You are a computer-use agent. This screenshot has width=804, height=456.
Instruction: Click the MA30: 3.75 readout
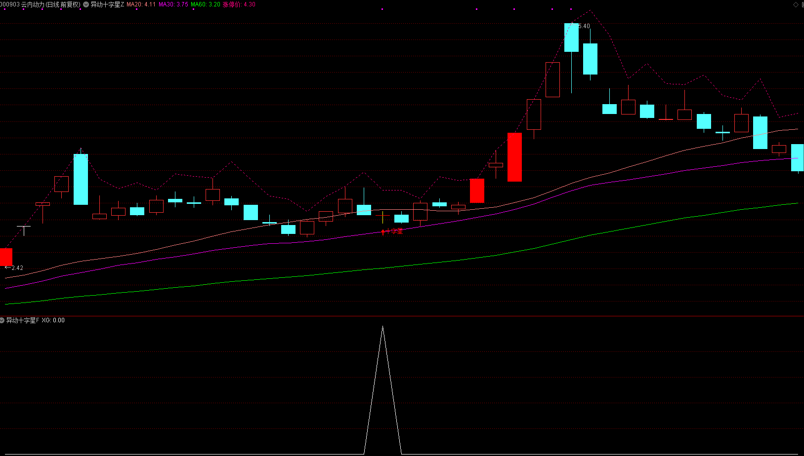pyautogui.click(x=173, y=4)
